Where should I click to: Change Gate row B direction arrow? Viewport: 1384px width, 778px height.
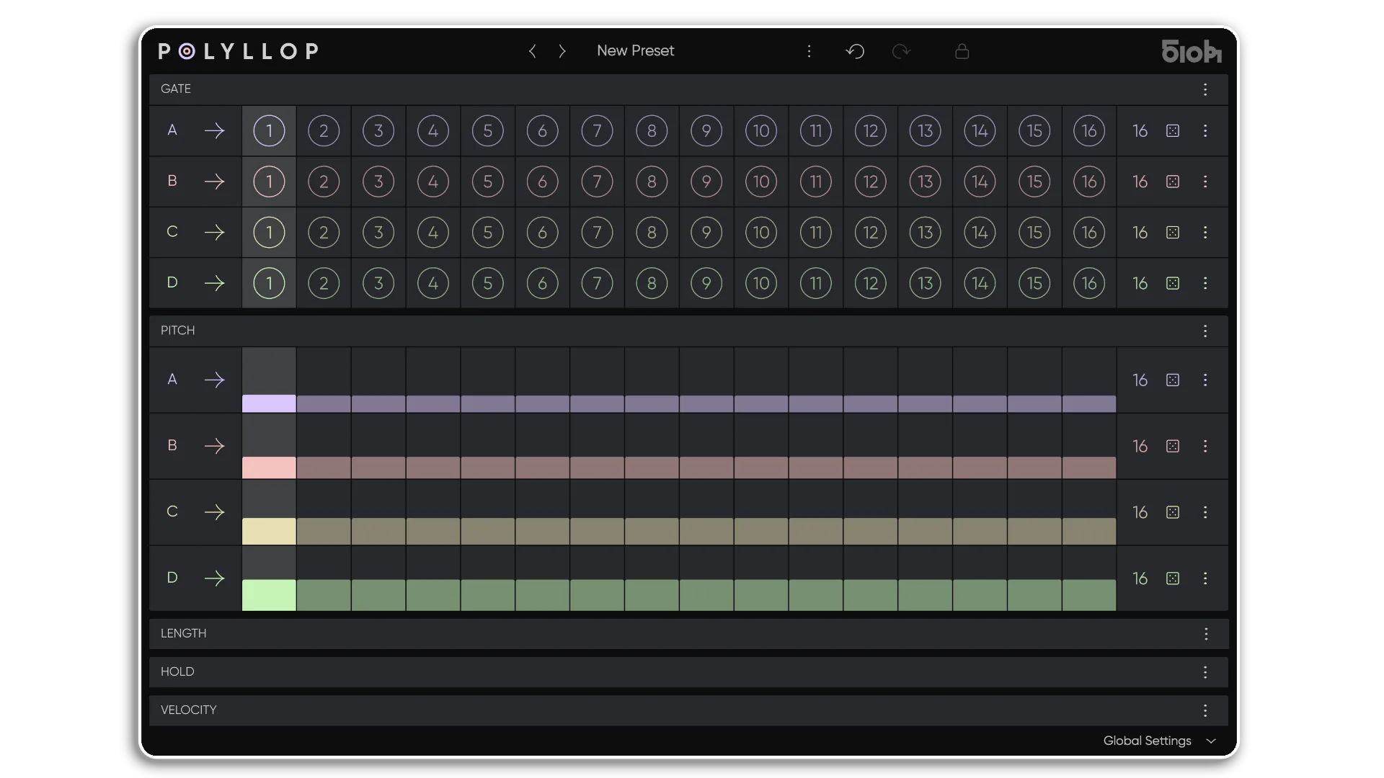pos(214,182)
